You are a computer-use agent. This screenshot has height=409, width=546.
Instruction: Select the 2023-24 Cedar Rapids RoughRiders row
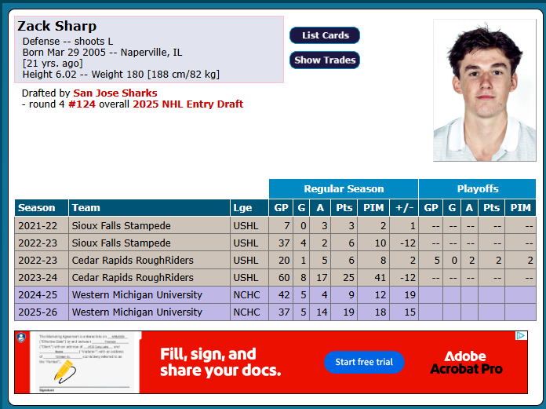pyautogui.click(x=275, y=278)
